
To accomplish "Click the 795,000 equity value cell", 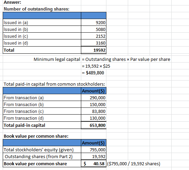I will [94, 150].
